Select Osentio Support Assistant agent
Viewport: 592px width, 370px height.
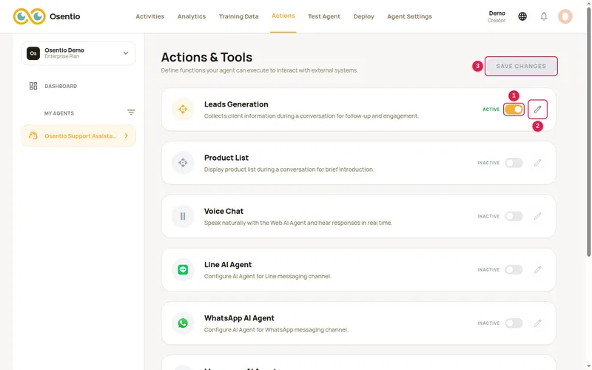point(78,135)
